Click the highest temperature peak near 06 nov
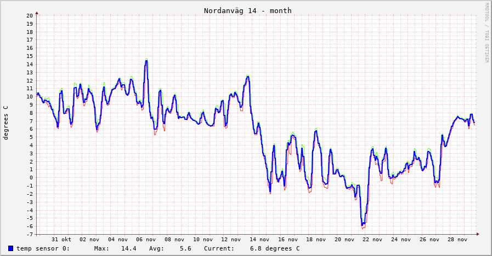 coord(146,61)
